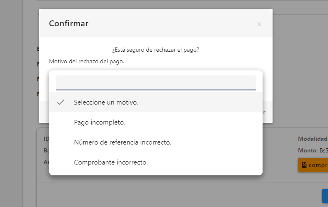This screenshot has width=328, height=207.
Task: Click the blue button at bottom right edge
Action: tap(325, 196)
